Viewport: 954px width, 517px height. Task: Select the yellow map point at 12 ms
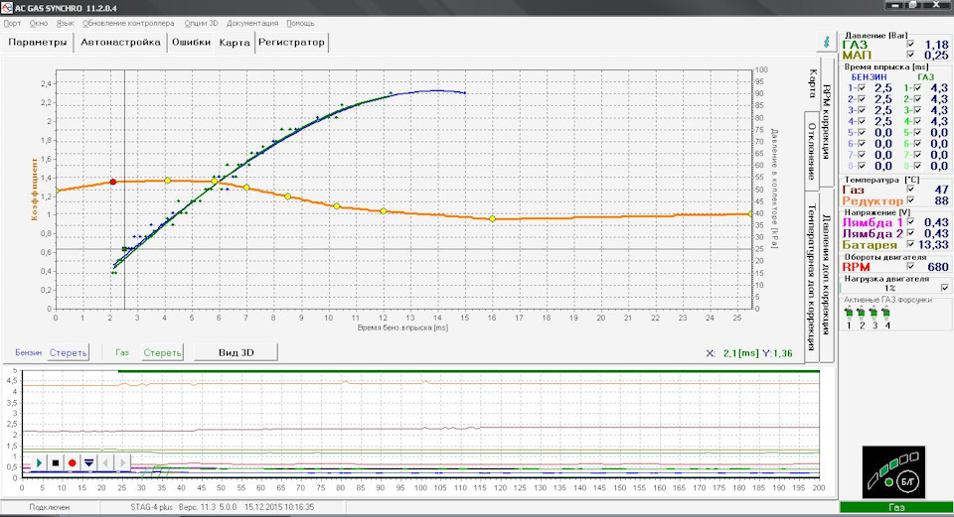(384, 210)
